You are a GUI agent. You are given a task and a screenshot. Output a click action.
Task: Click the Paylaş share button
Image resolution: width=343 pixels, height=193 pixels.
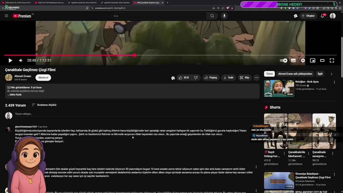pyautogui.click(x=211, y=78)
